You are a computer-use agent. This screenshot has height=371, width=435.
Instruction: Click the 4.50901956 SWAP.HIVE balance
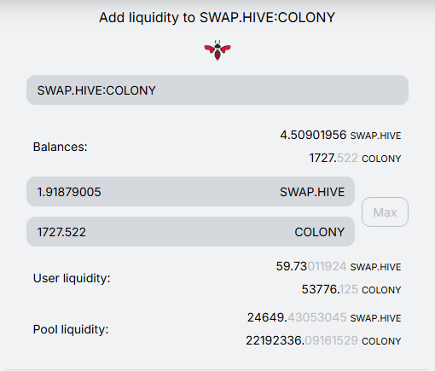click(x=340, y=135)
